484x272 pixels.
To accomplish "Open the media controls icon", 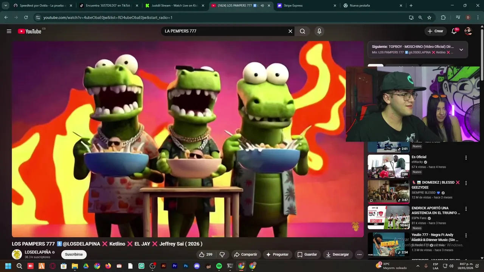I will [458, 17].
